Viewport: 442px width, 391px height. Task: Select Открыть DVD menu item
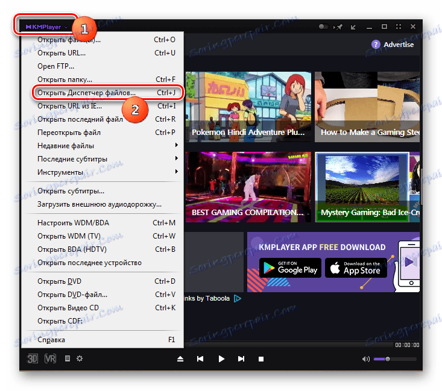[103, 281]
